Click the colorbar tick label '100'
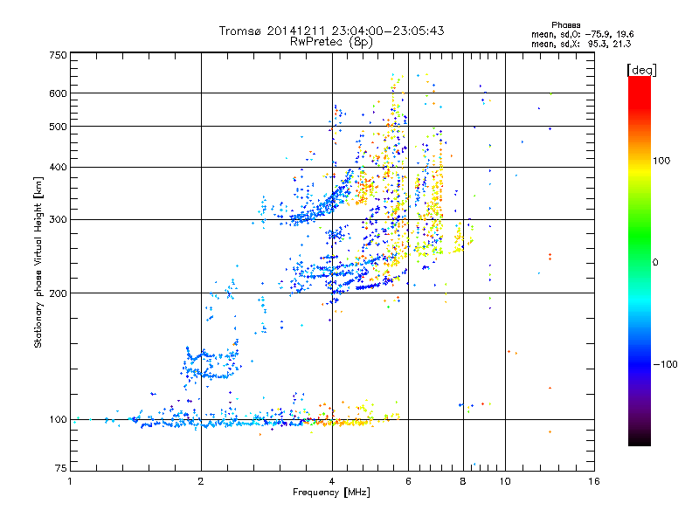699x524 pixels. coord(661,161)
